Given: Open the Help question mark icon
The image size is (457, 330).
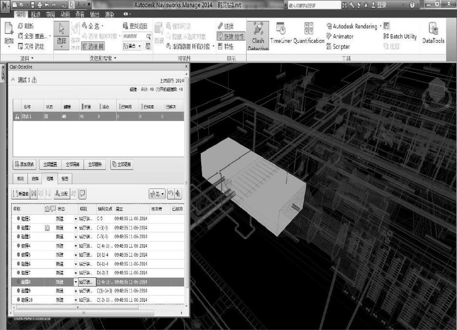Looking at the screenshot, I should (412, 5).
